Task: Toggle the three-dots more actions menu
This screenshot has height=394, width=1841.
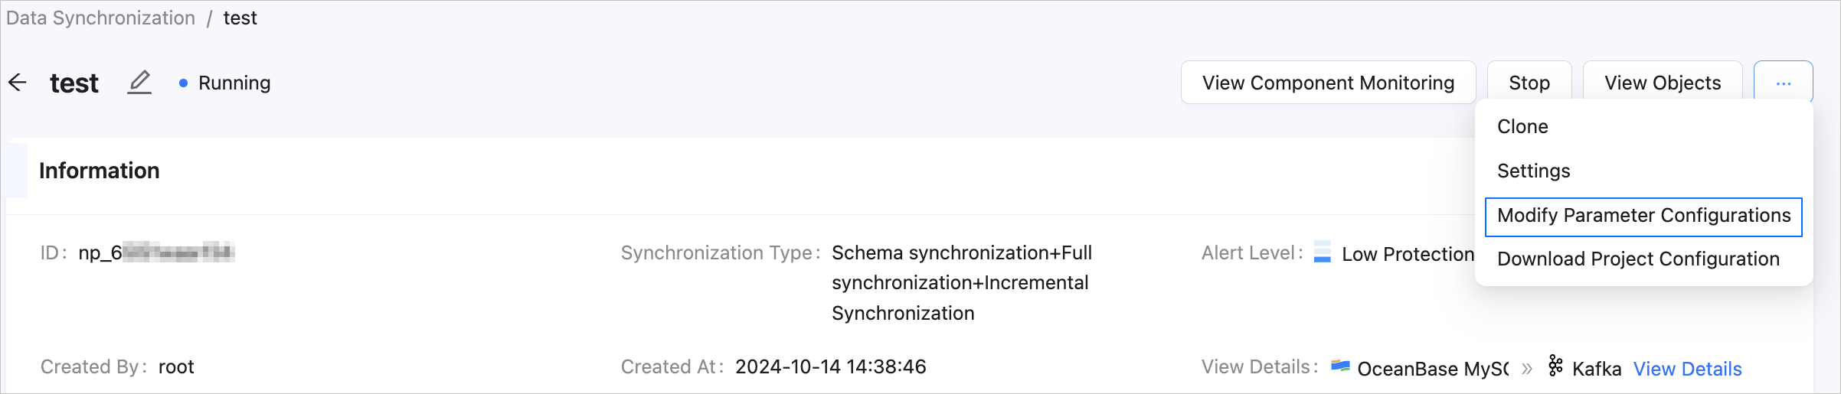Action: pos(1783,83)
